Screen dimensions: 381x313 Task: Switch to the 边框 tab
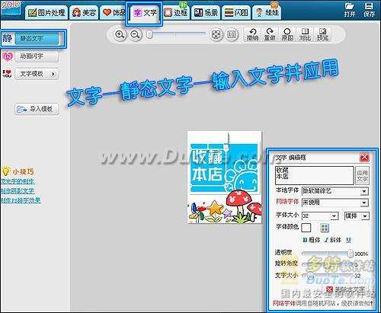176,12
